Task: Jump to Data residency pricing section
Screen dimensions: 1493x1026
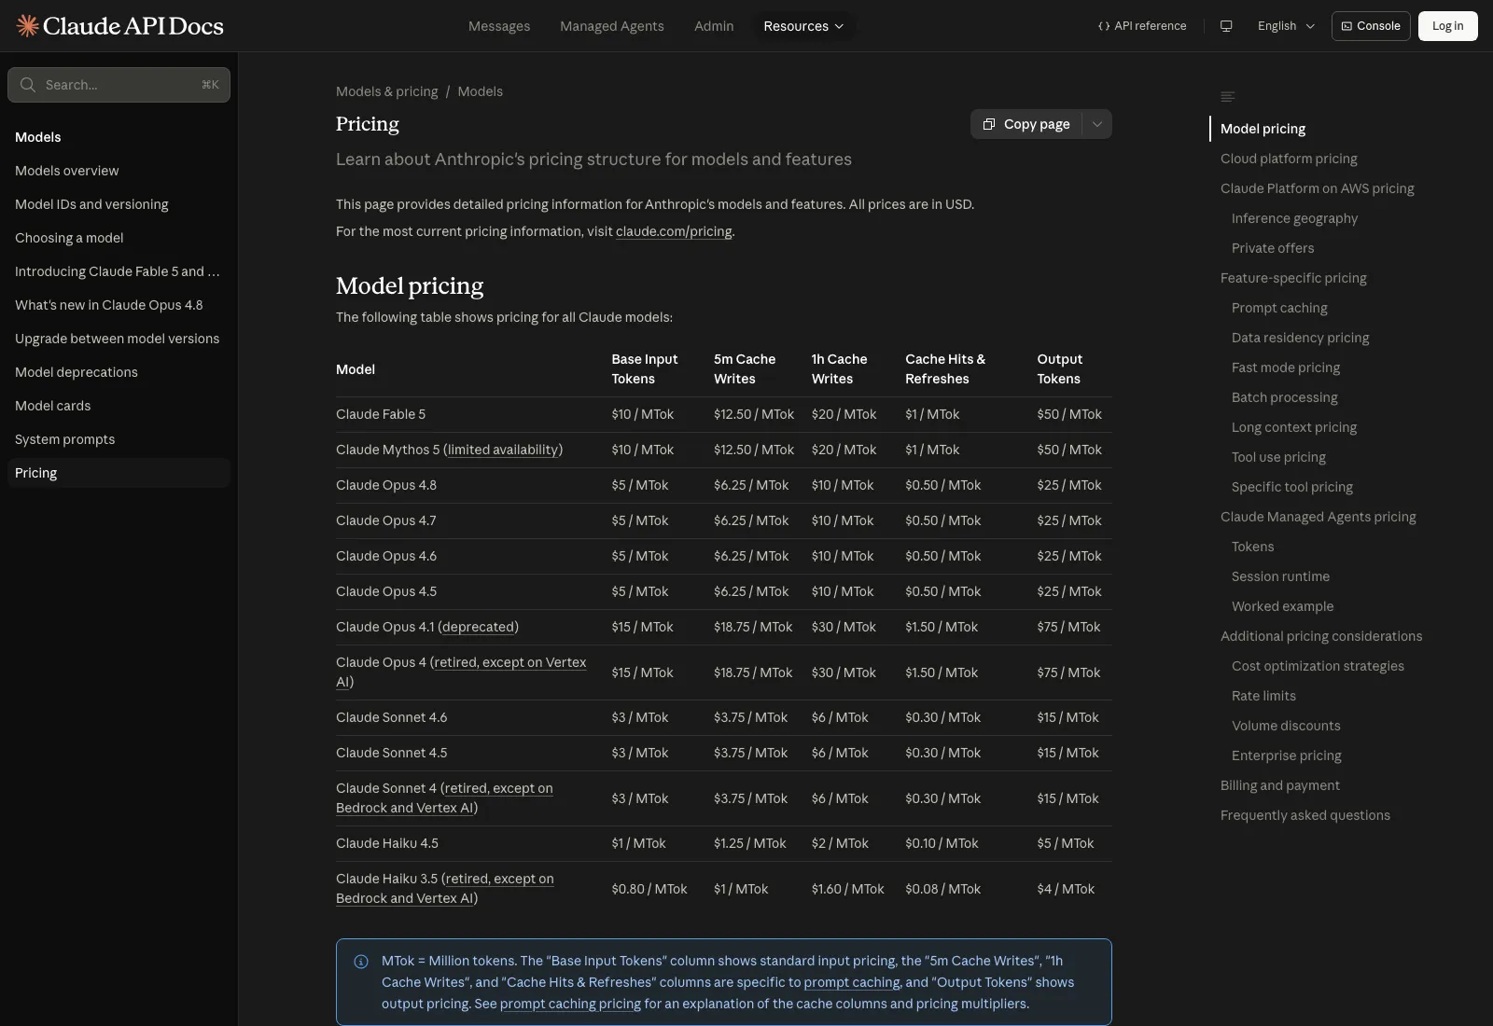Action: pyautogui.click(x=1301, y=338)
